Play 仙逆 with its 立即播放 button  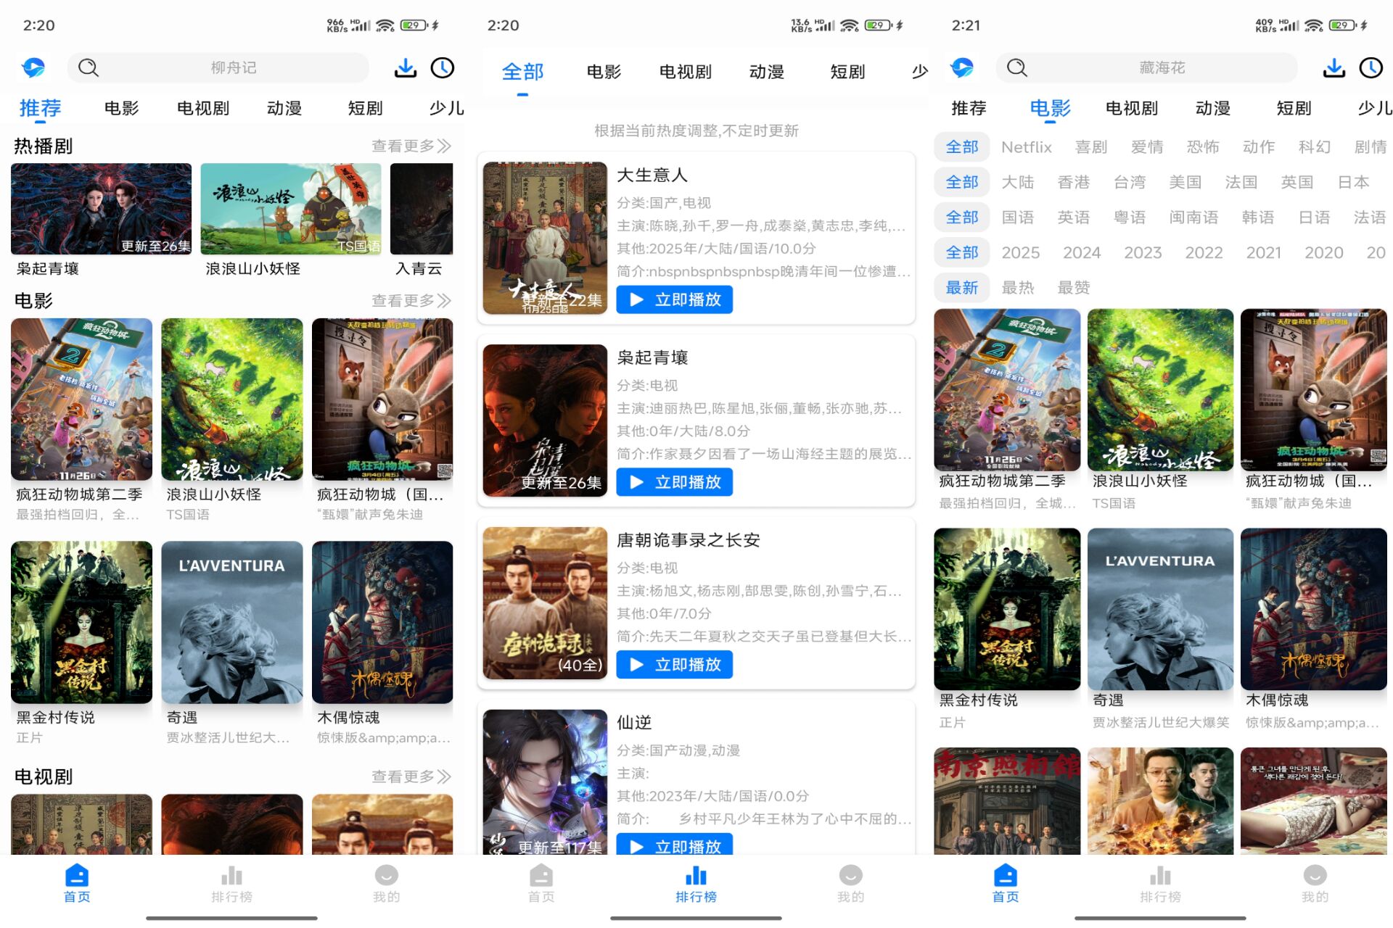(x=673, y=845)
